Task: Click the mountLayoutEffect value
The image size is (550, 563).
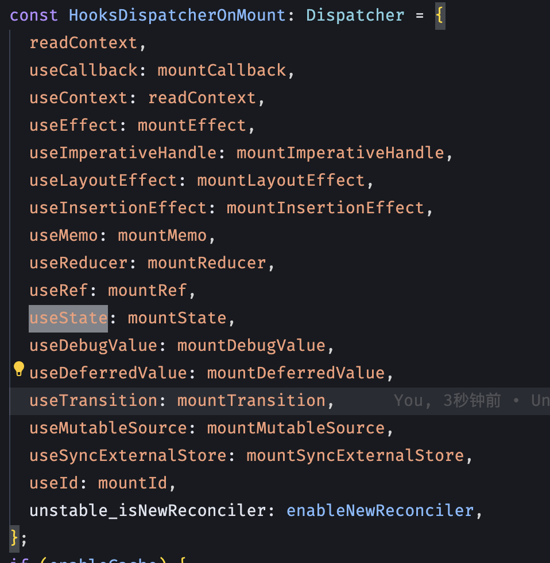Action: [x=281, y=181]
